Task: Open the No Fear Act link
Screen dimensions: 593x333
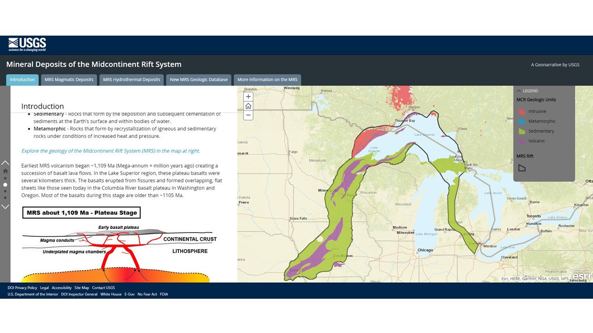Action: click(x=147, y=294)
